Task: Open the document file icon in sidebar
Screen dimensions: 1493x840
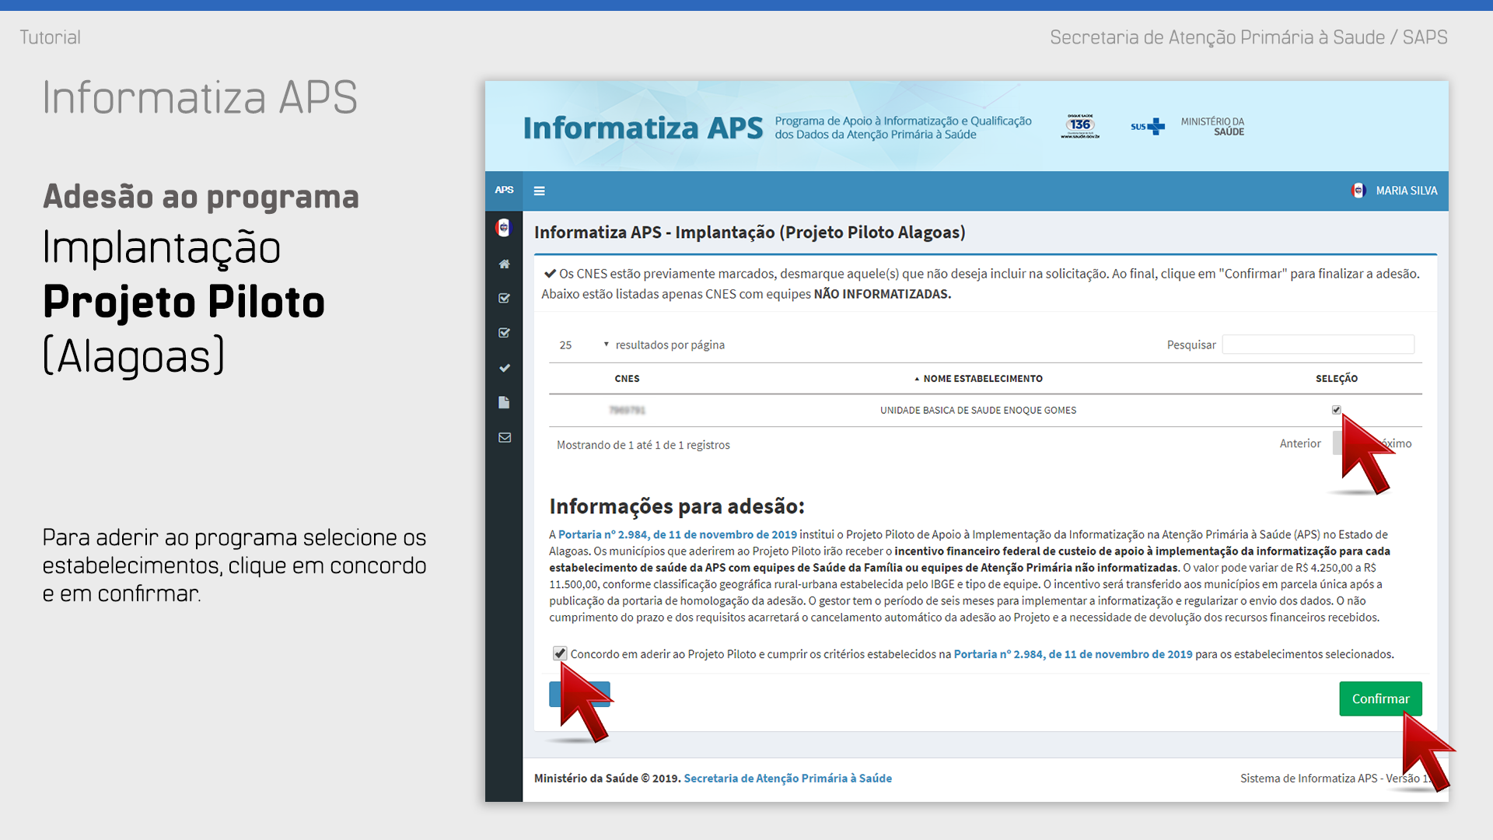Action: [504, 402]
